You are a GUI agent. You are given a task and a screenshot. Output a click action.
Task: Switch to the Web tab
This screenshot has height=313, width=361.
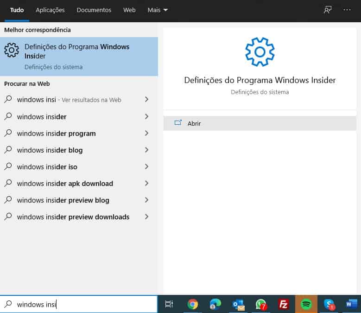click(x=129, y=10)
